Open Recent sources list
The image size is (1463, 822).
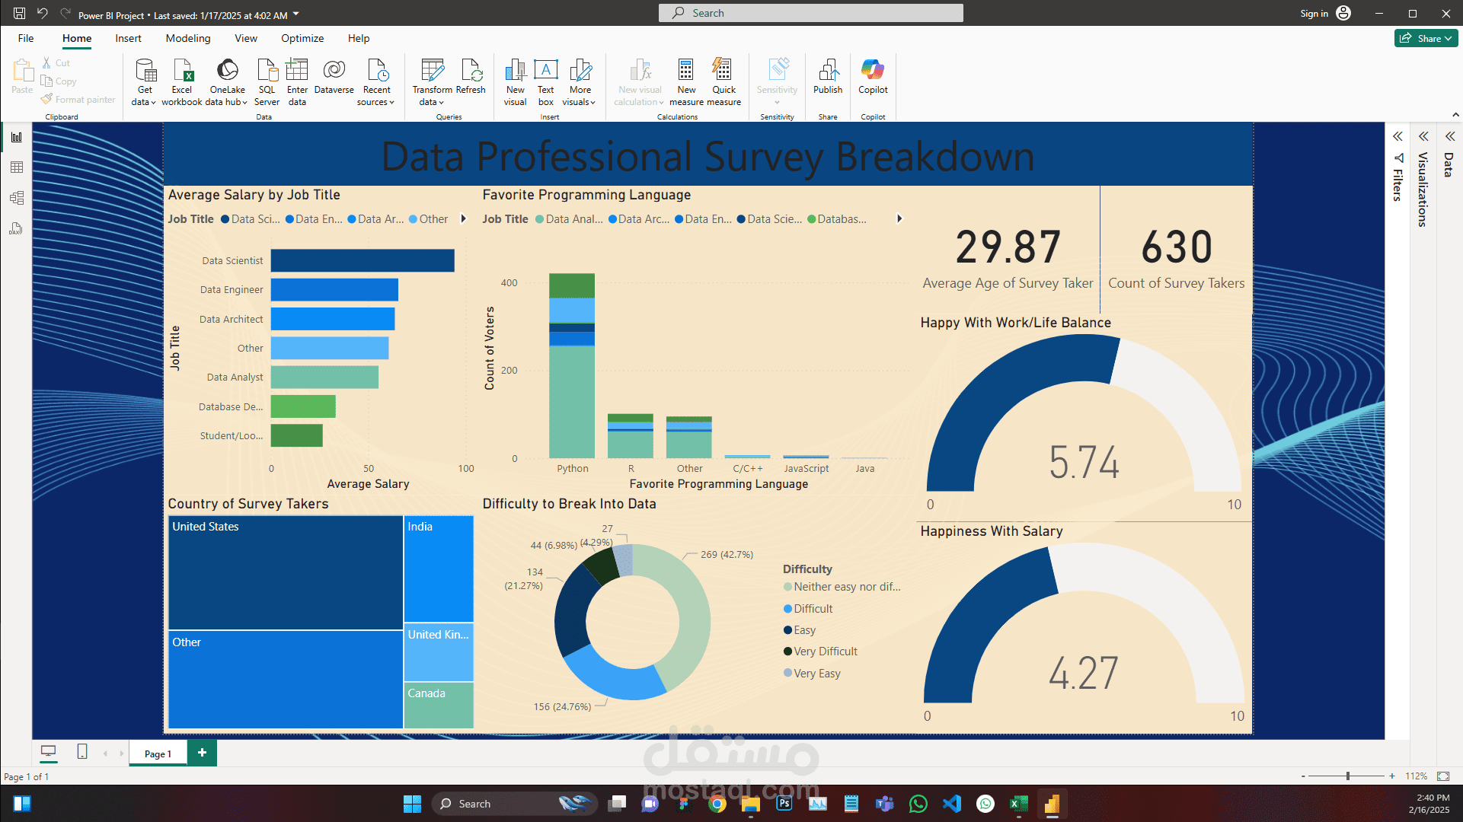coord(376,82)
